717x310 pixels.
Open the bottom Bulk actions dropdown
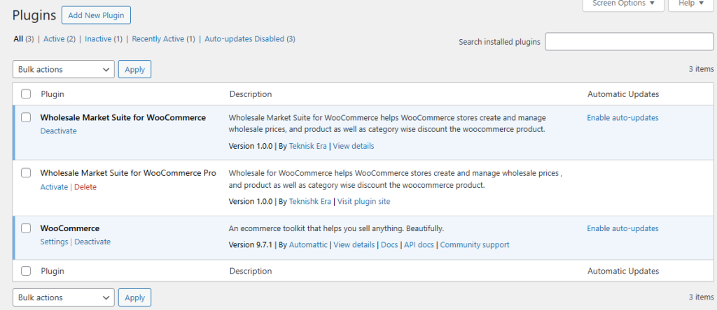pos(63,297)
